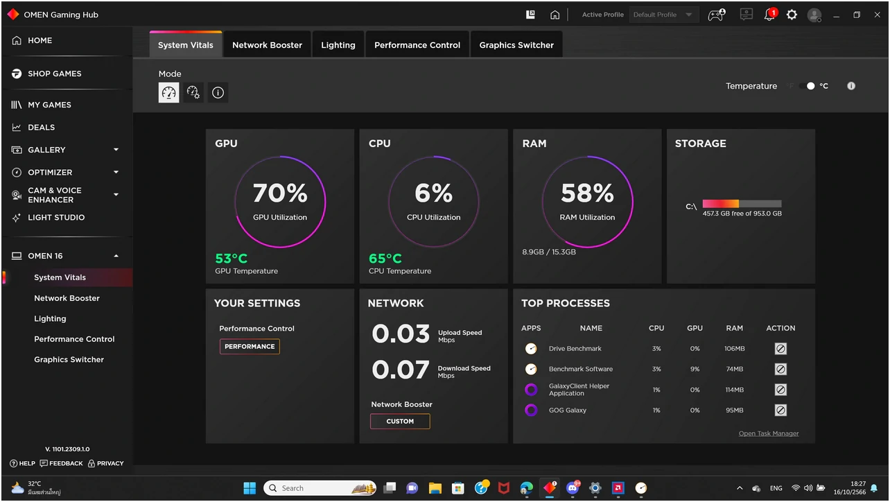Click the 65°C CPU temperature reading
This screenshot has height=502, width=890.
(x=385, y=259)
